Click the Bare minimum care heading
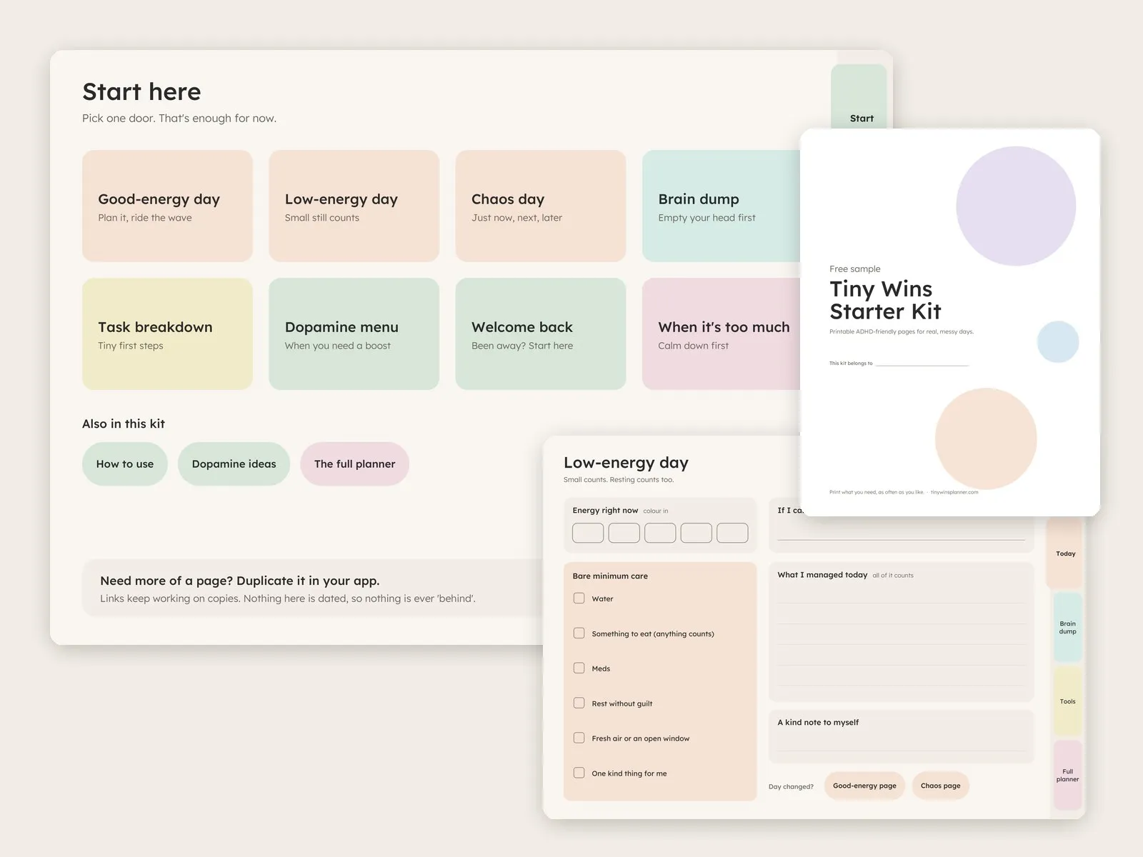Screen dimensions: 1143x857 [610, 576]
